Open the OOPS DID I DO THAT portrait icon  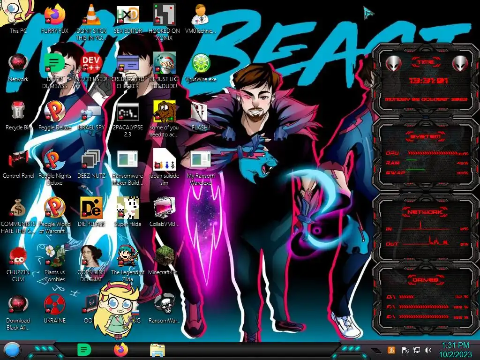click(x=91, y=264)
